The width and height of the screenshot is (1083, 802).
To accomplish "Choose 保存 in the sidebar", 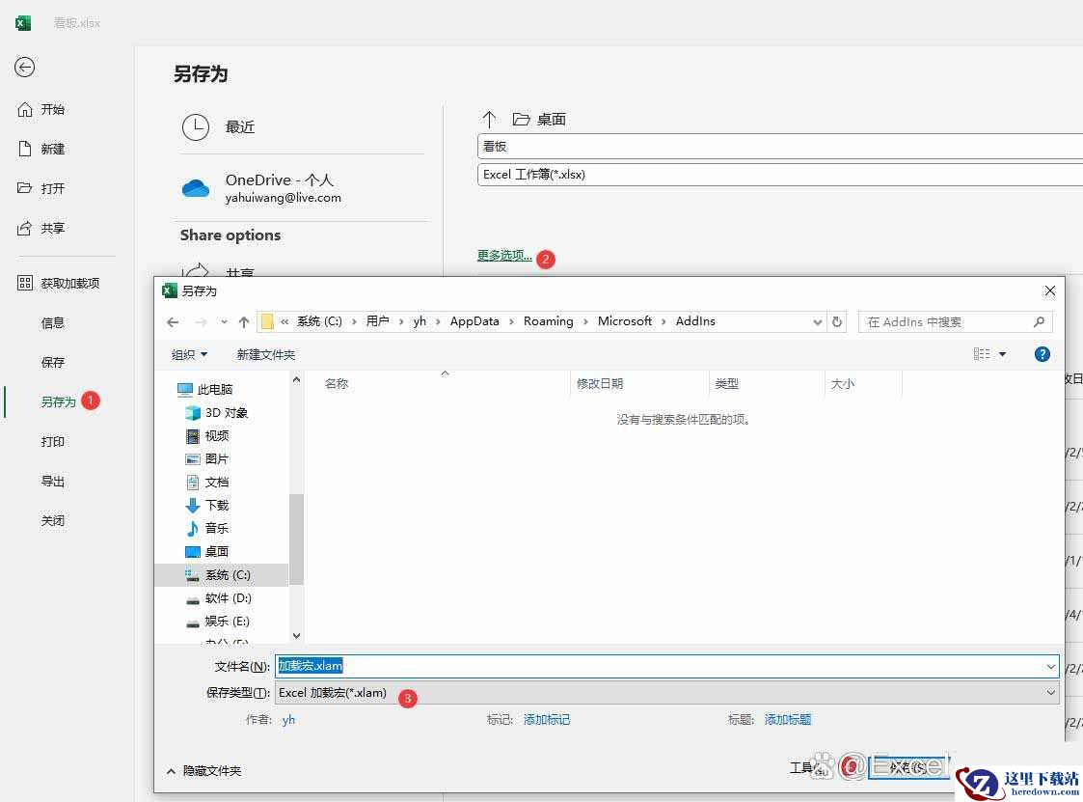I will [52, 362].
